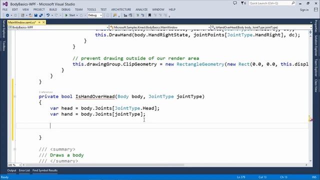Image resolution: width=320 pixels, height=180 pixels.
Task: Collapse the summary comment outline
Action: (14, 149)
